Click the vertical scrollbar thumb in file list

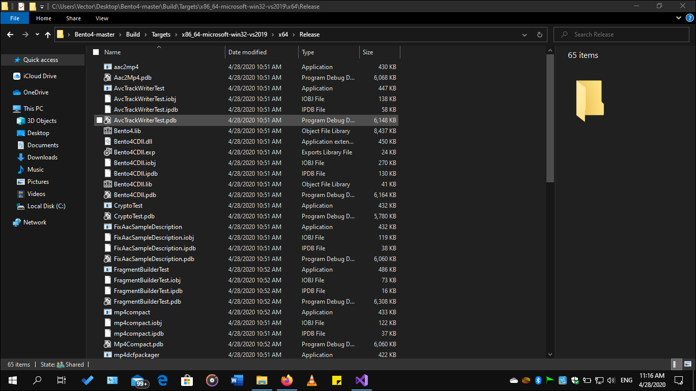[x=550, y=118]
